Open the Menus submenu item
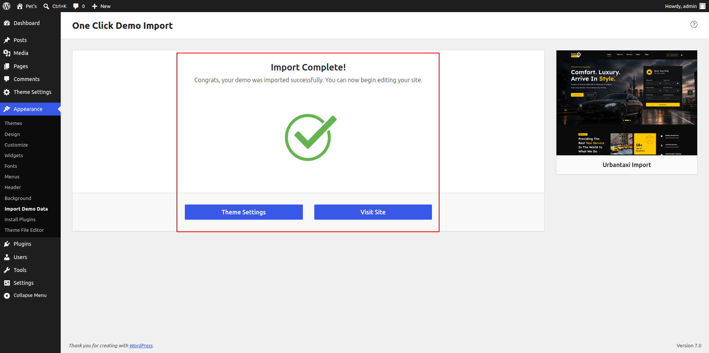The image size is (709, 353). point(12,177)
